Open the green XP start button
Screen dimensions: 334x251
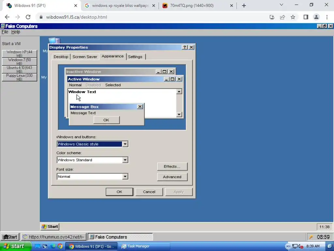point(15,246)
